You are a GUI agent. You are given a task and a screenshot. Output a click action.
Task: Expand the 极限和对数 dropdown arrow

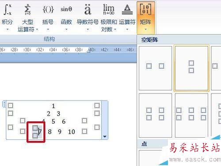(115, 29)
